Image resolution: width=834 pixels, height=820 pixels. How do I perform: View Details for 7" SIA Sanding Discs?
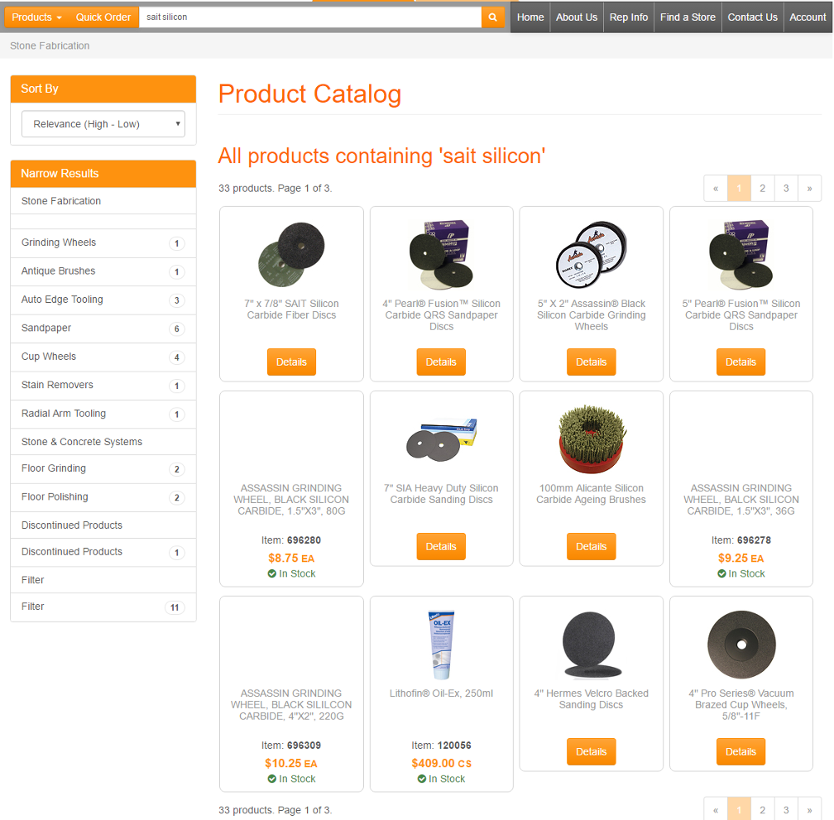pyautogui.click(x=441, y=546)
